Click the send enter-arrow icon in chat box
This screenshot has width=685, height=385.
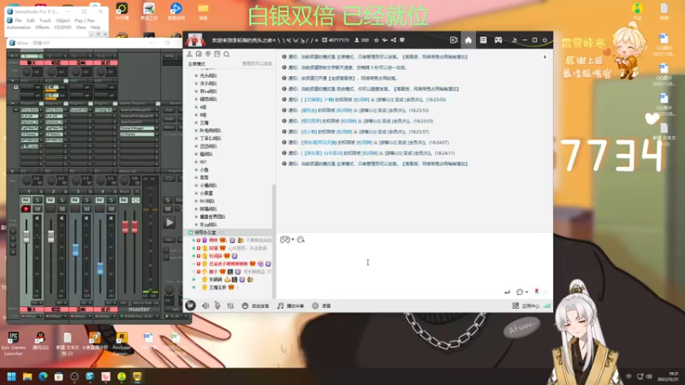click(x=507, y=292)
